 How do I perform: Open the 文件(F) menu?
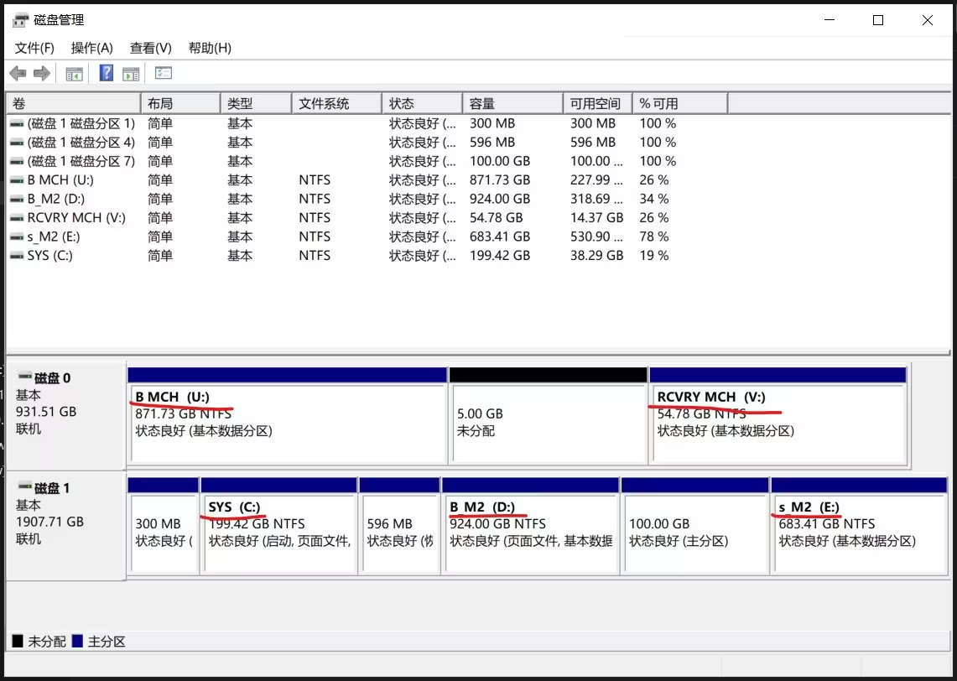click(x=34, y=48)
